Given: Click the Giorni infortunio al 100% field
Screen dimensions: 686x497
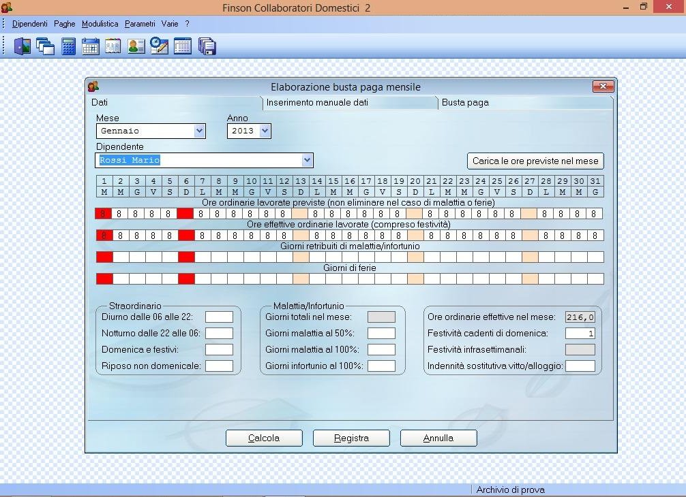Looking at the screenshot, I should [x=381, y=366].
